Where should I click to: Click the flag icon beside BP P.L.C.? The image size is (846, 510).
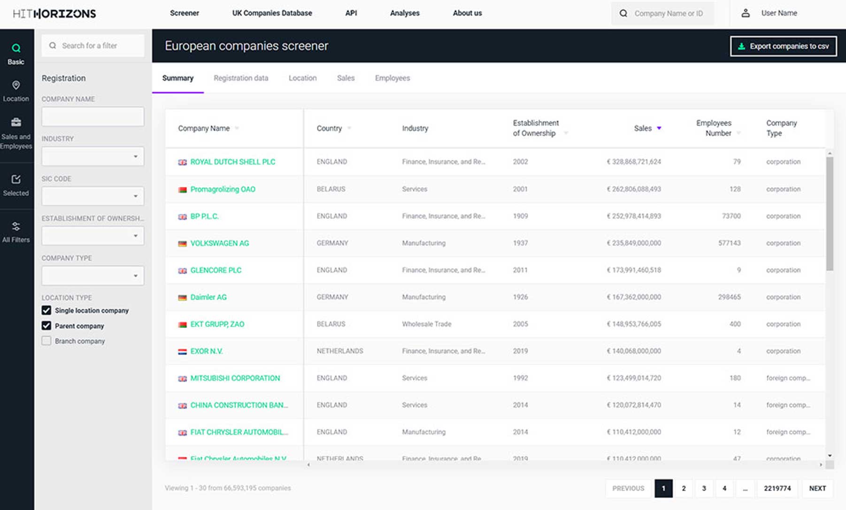(183, 217)
